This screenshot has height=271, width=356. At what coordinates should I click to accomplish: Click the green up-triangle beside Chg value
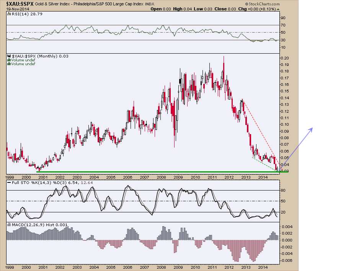[x=278, y=9]
